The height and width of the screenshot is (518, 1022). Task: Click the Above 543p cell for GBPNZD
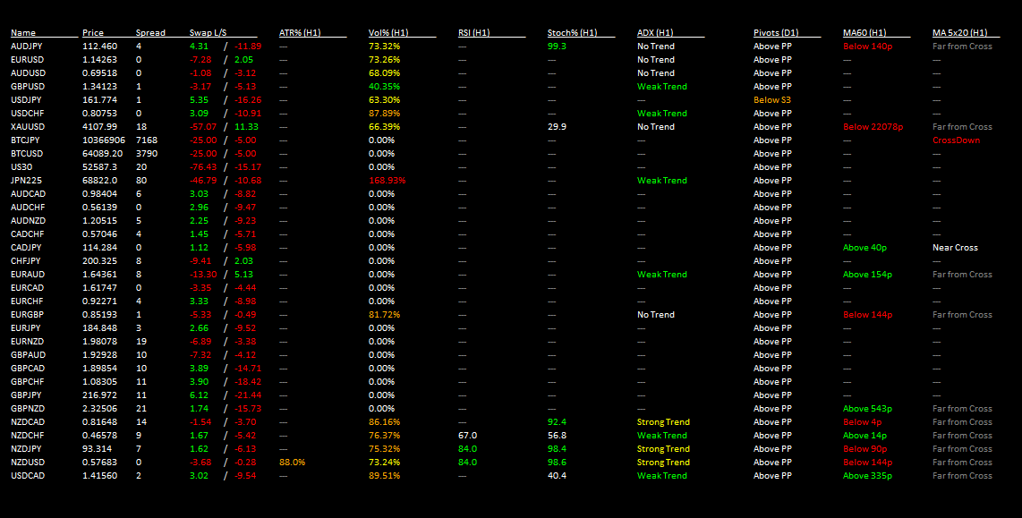(x=867, y=409)
